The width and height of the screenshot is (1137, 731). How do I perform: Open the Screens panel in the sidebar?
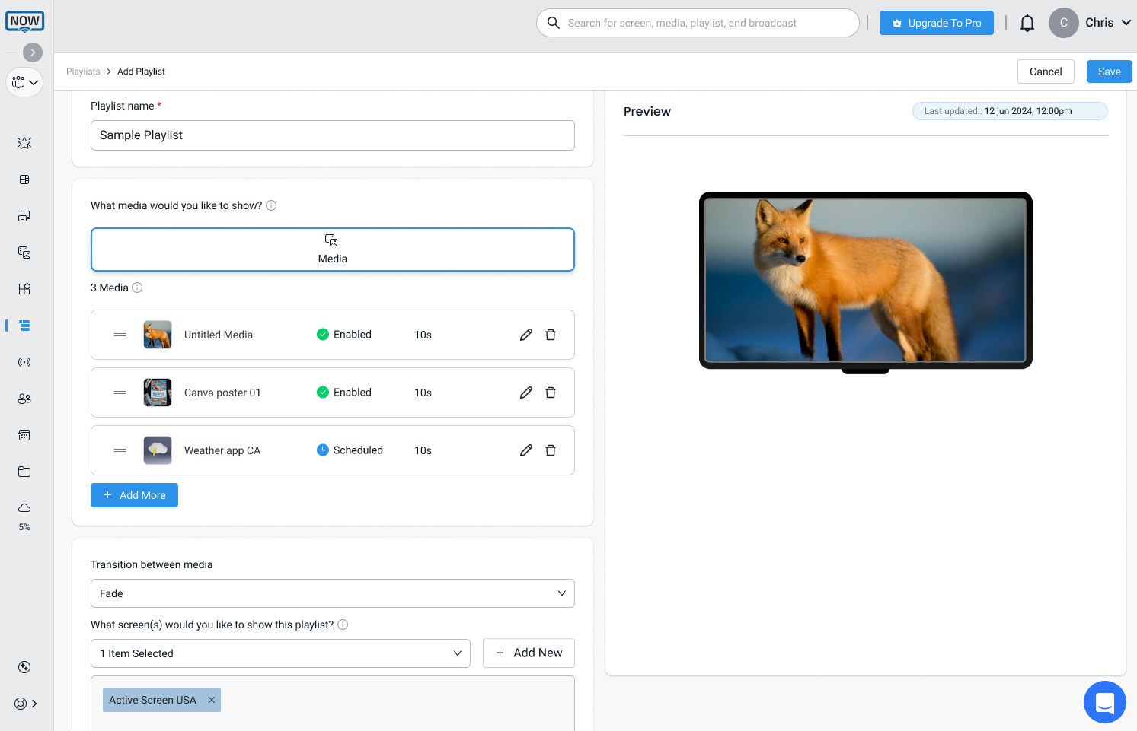(x=24, y=216)
